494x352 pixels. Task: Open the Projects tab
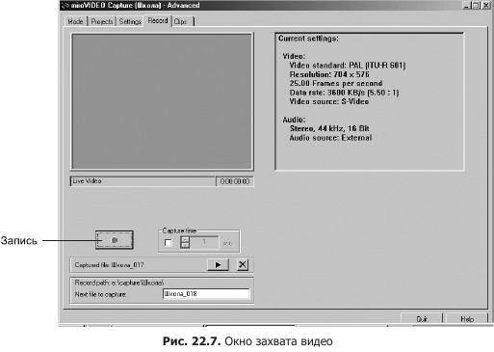click(102, 21)
